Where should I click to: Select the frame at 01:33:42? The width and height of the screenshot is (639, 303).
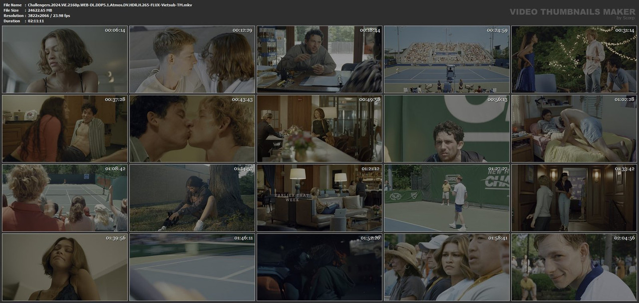tap(574, 198)
